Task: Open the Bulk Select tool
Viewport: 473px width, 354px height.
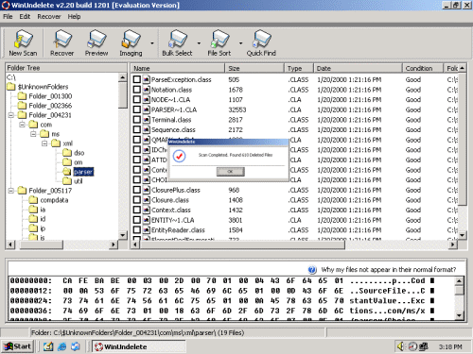Action: click(x=177, y=43)
